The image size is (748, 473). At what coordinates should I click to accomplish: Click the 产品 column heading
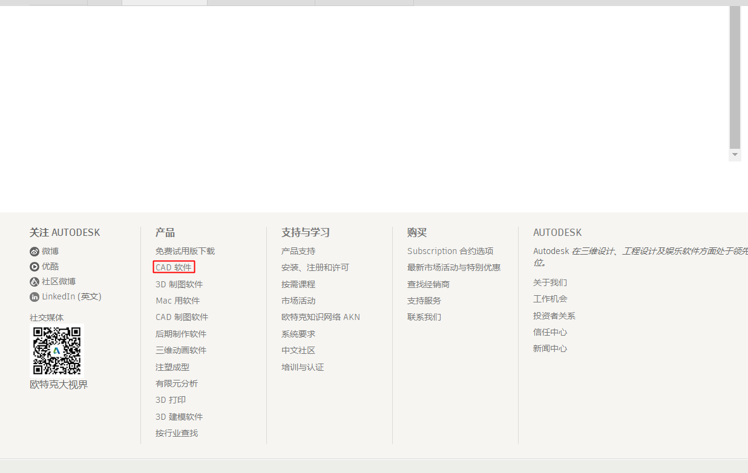tap(165, 232)
